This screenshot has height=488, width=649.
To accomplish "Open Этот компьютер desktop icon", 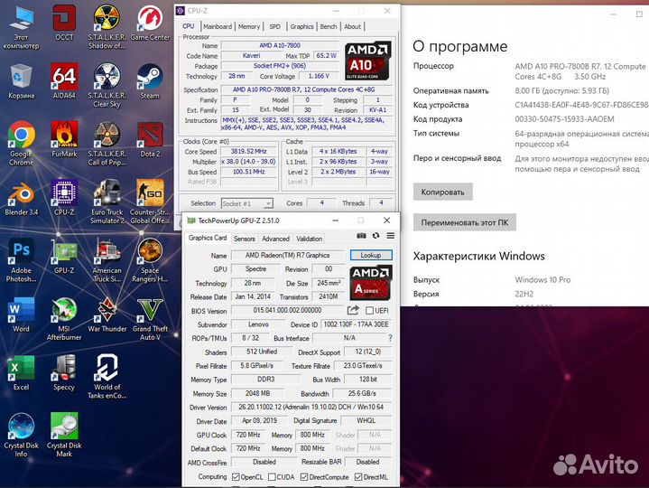I will point(21,27).
